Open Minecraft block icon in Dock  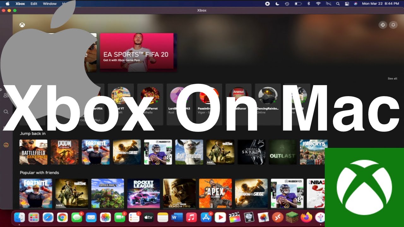[292, 217]
